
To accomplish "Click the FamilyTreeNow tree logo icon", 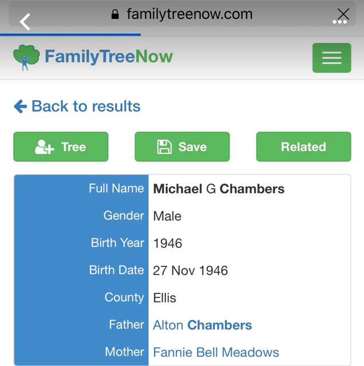I will click(26, 57).
